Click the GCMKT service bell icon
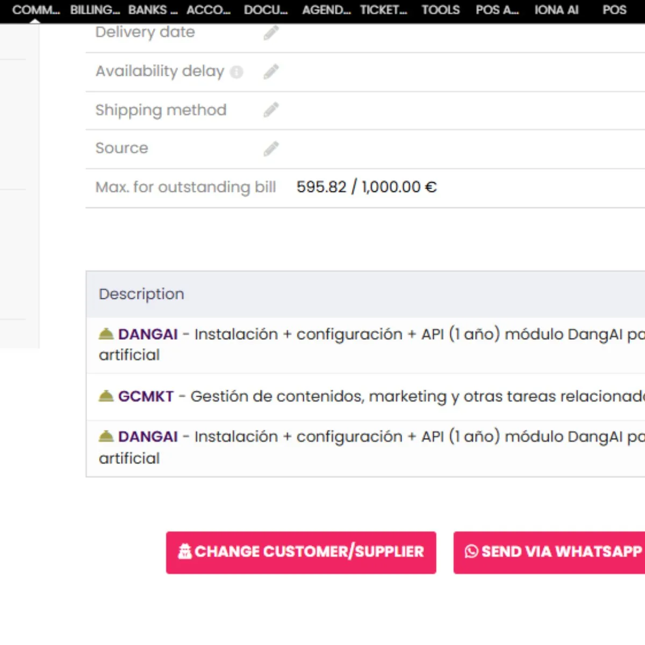Image resolution: width=645 pixels, height=645 pixels. pyautogui.click(x=106, y=396)
